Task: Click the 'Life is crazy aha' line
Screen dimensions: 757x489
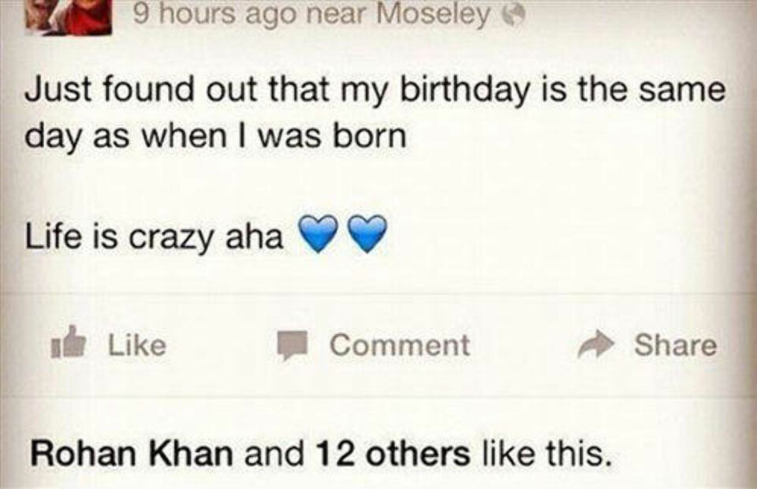Action: point(155,237)
